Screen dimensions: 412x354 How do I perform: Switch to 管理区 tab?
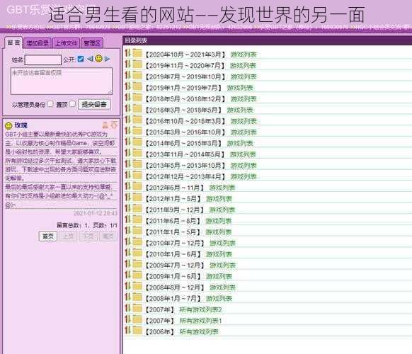tap(92, 43)
